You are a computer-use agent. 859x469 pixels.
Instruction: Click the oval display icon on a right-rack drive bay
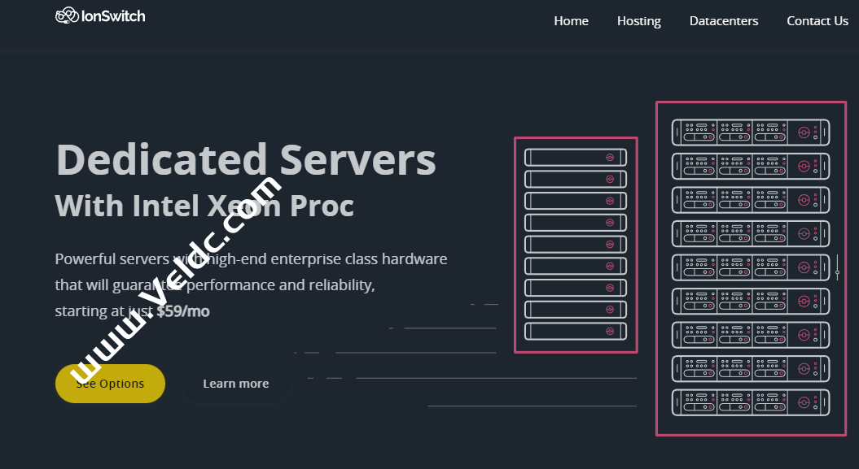tap(702, 125)
